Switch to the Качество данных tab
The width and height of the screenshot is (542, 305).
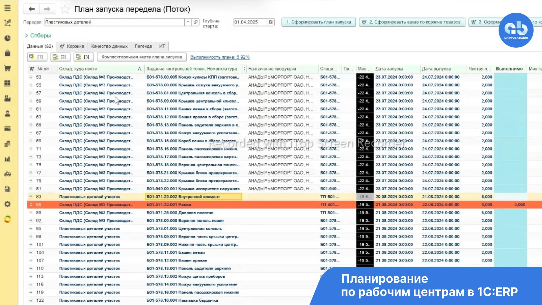pyautogui.click(x=109, y=46)
